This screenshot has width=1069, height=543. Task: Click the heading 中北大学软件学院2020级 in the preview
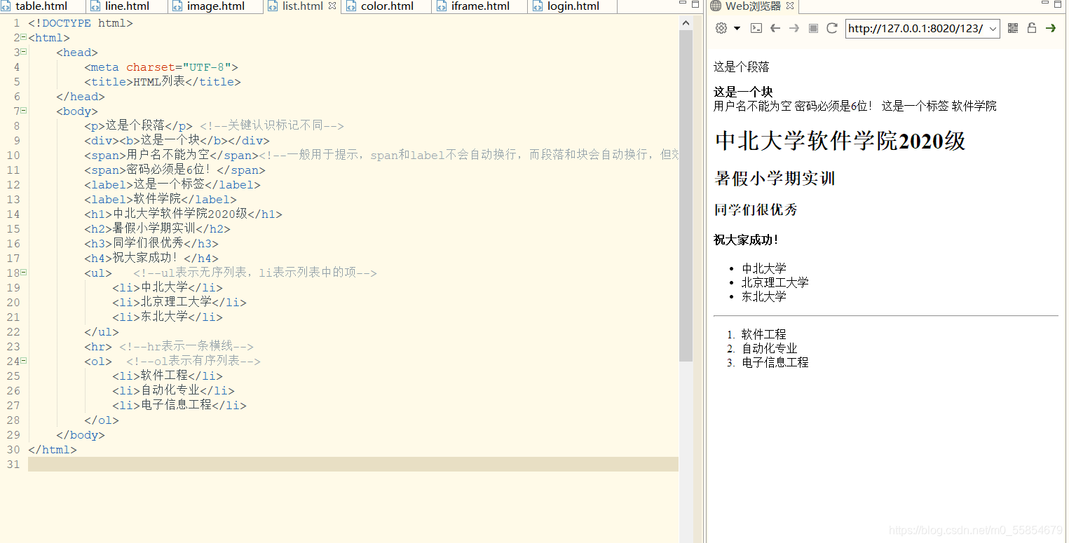point(840,141)
